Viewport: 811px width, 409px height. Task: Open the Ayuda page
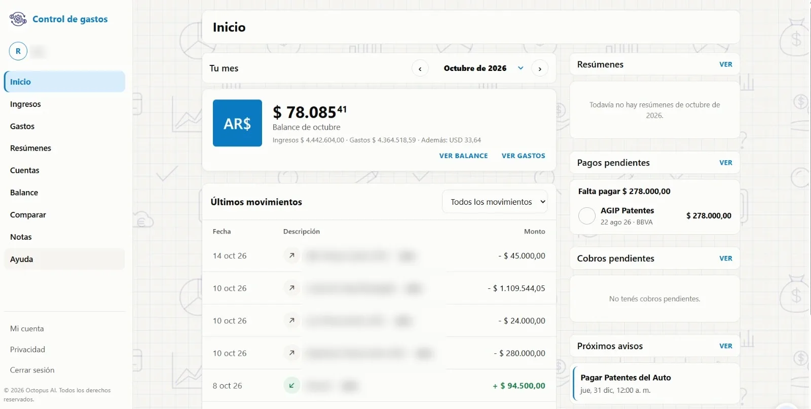pyautogui.click(x=64, y=259)
